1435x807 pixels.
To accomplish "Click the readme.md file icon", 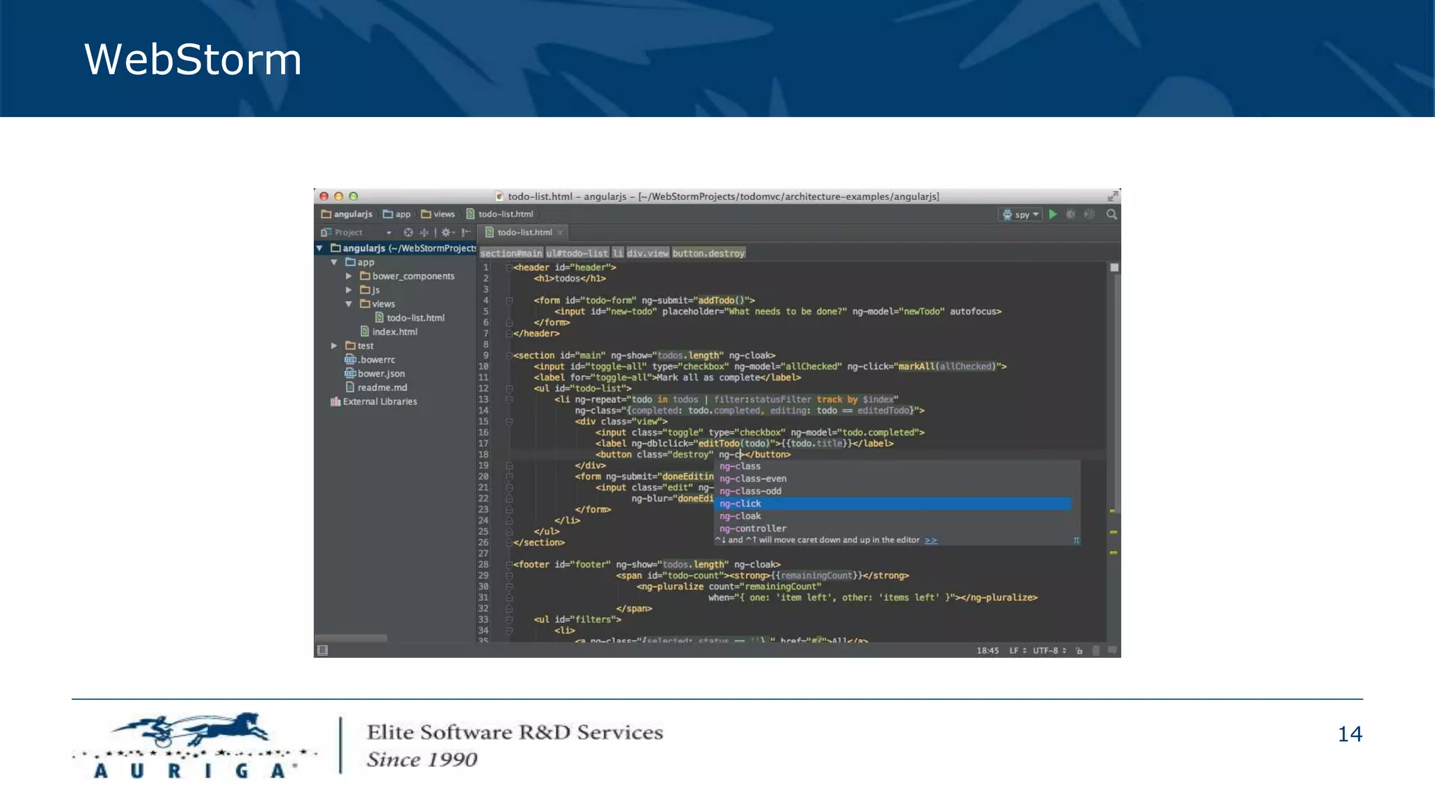I will pos(350,387).
